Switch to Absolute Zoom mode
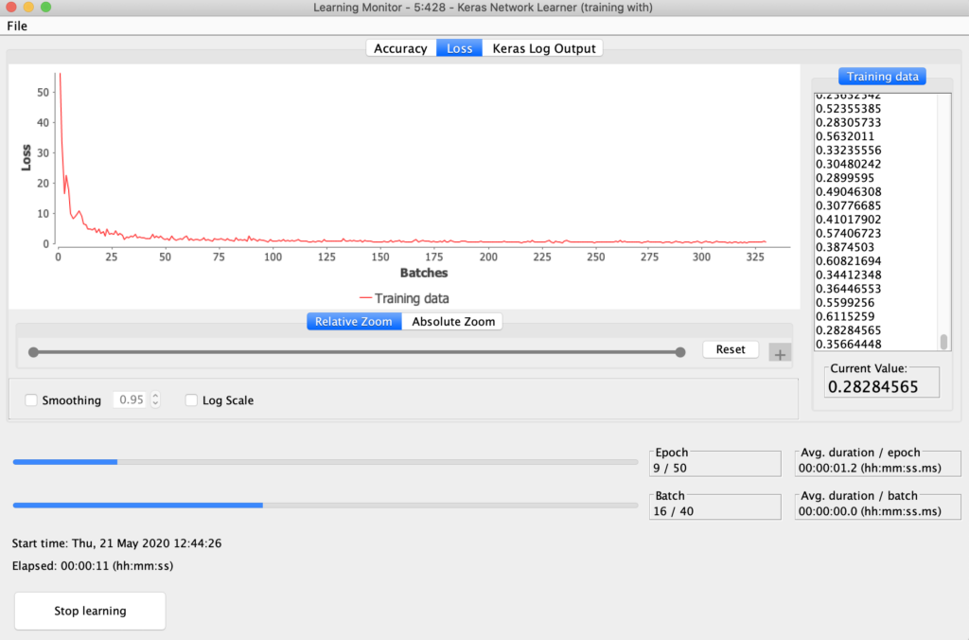The image size is (969, 640). [453, 322]
